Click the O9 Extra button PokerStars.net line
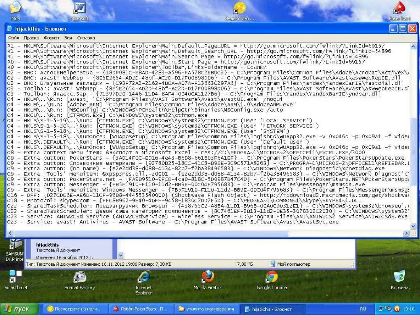 (208, 179)
